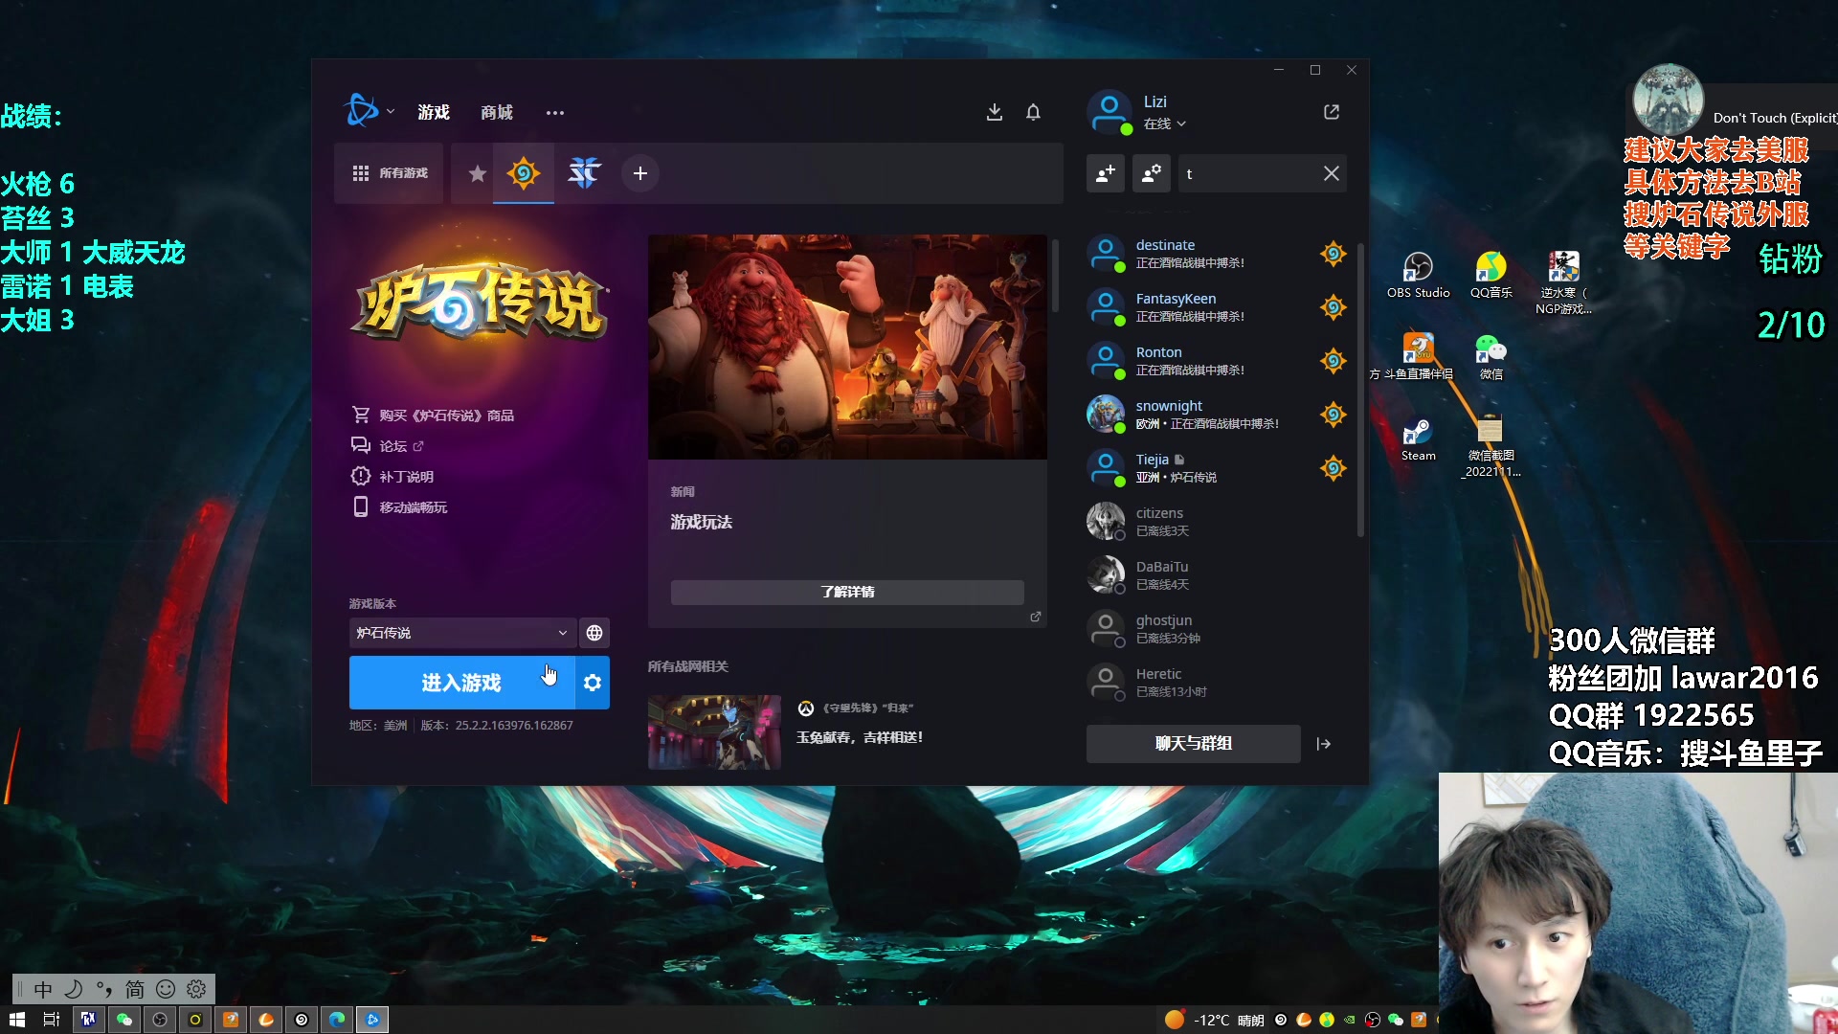Open the 论坛 forum link
This screenshot has width=1838, height=1034.
pyautogui.click(x=388, y=445)
